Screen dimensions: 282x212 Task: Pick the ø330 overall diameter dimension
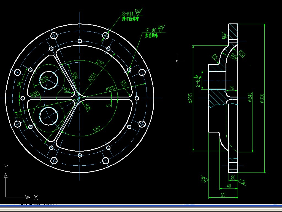point(262,98)
